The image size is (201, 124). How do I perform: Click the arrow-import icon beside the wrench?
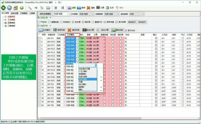click(36, 8)
